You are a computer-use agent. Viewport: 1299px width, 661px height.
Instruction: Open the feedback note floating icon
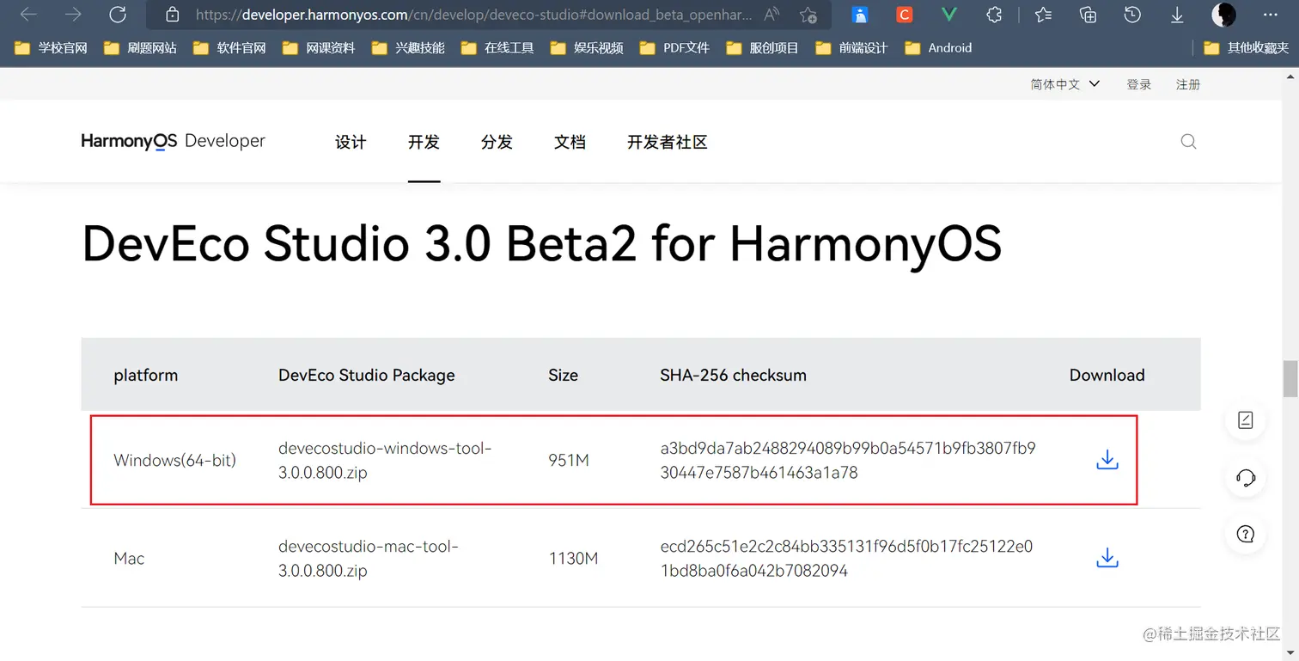[x=1246, y=420]
